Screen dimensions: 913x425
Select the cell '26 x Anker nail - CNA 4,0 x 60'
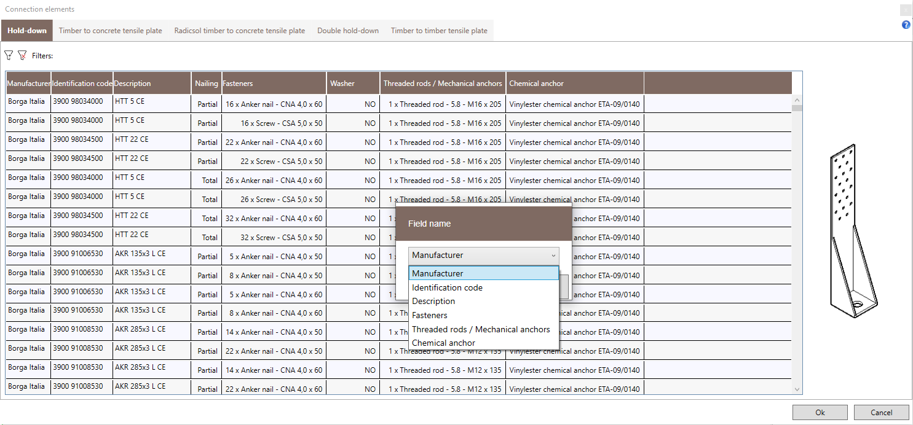click(274, 180)
